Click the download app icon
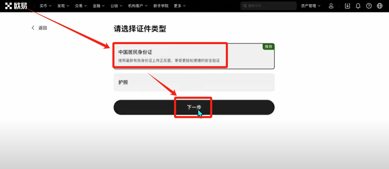 point(347,6)
